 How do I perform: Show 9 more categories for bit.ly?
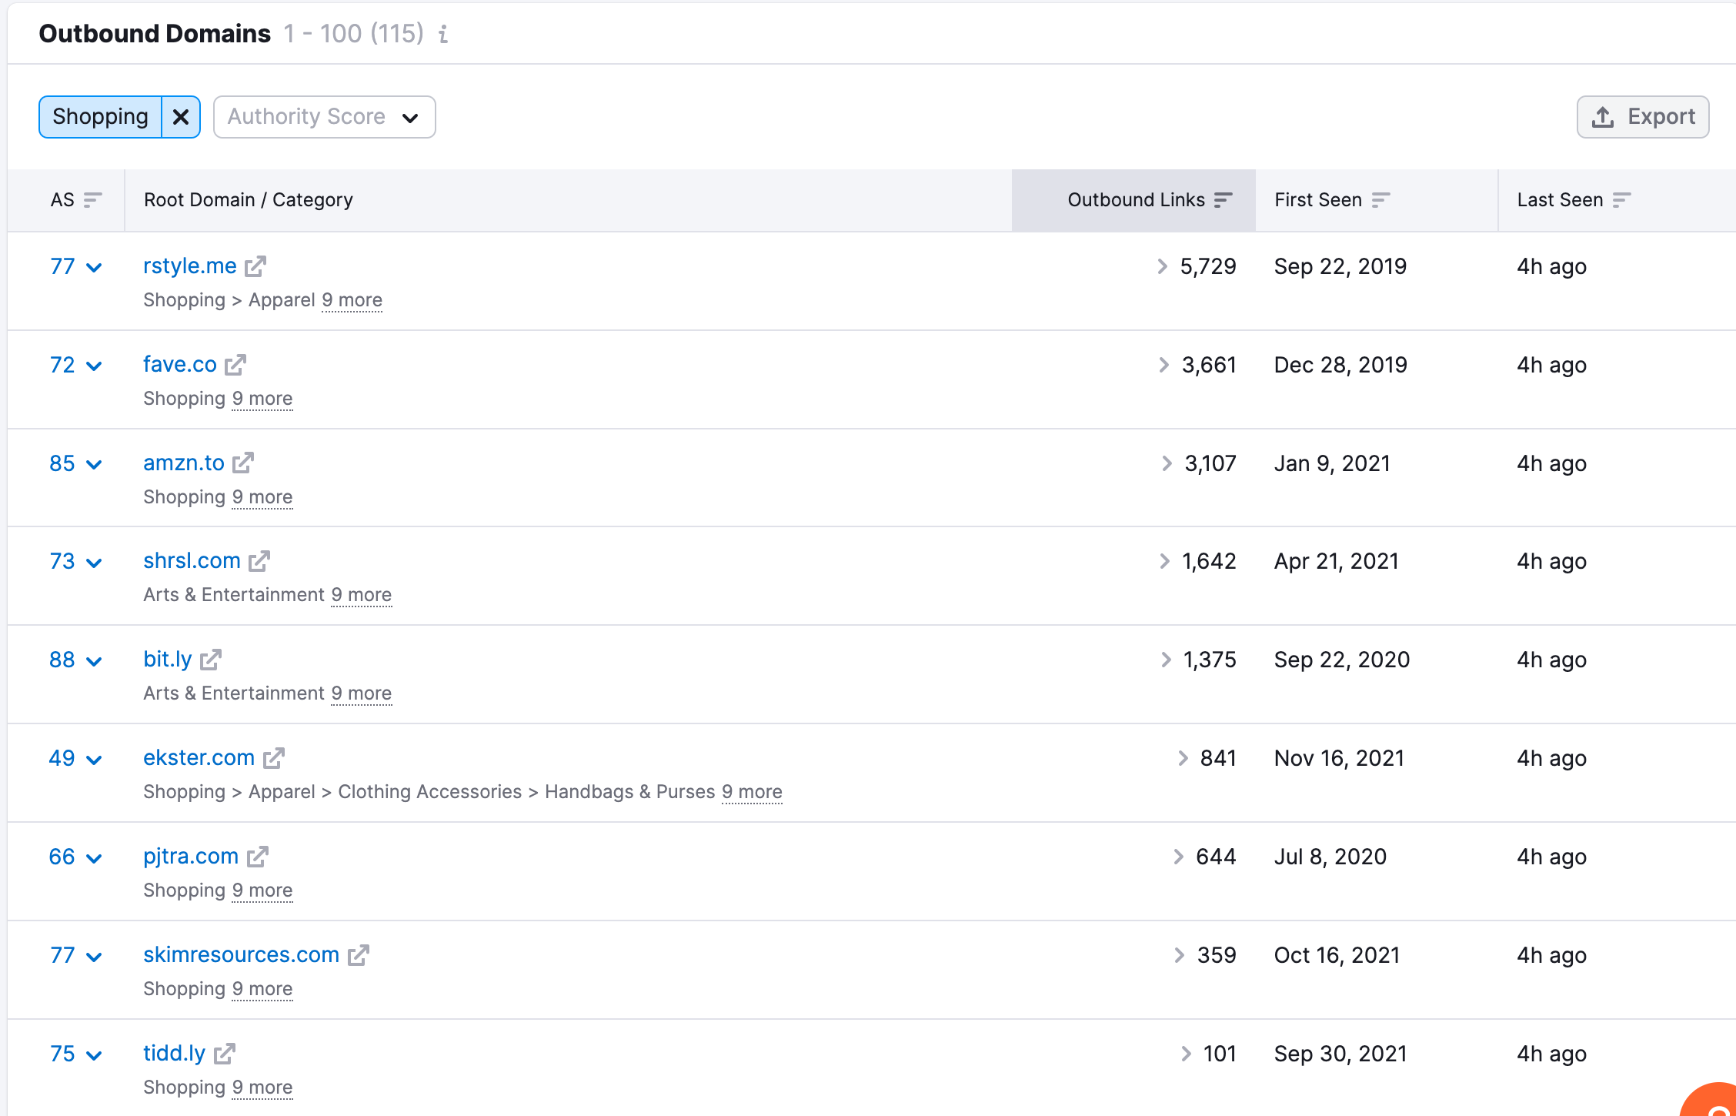[x=362, y=693]
